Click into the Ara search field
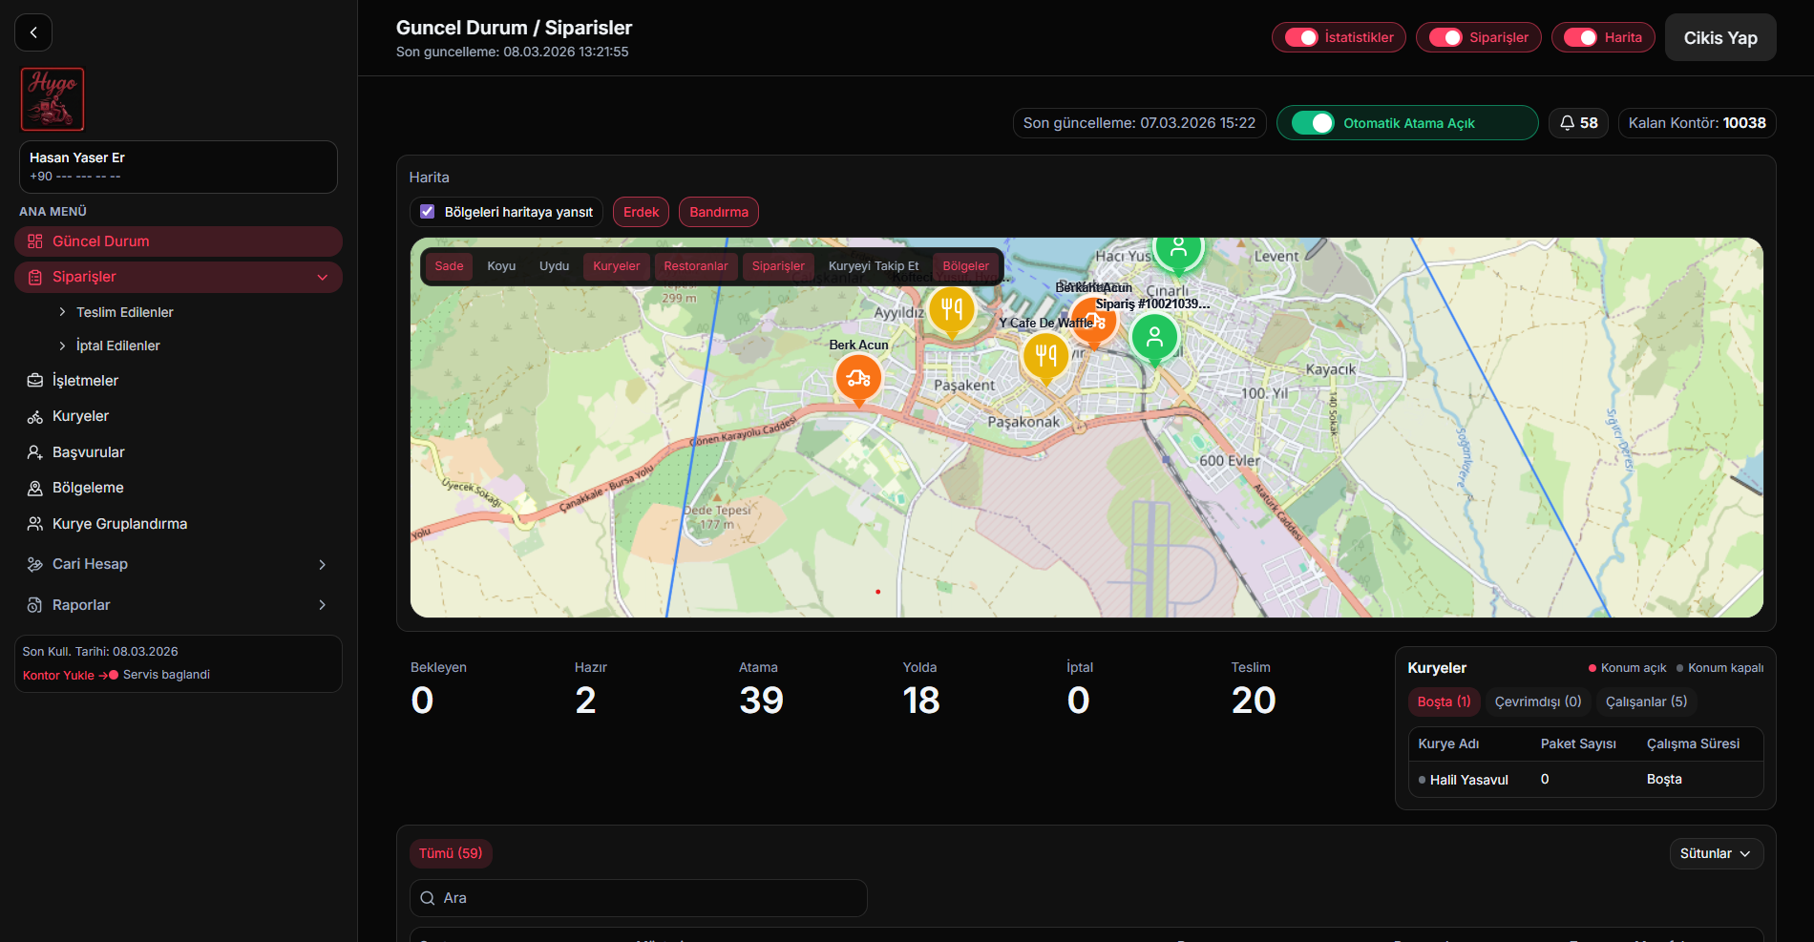The width and height of the screenshot is (1814, 942). 649,898
